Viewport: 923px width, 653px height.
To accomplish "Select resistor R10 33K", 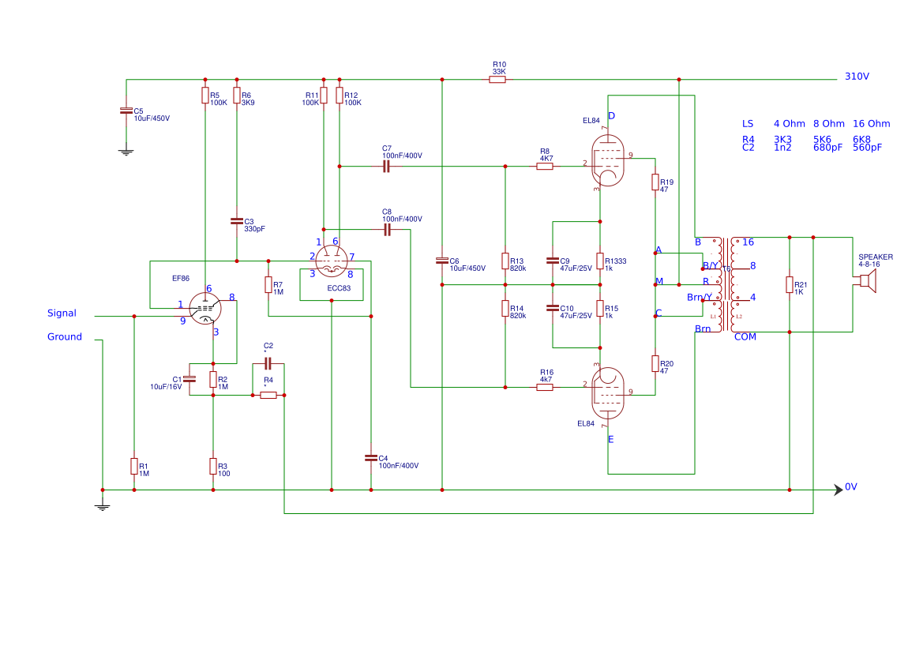I will pyautogui.click(x=497, y=80).
